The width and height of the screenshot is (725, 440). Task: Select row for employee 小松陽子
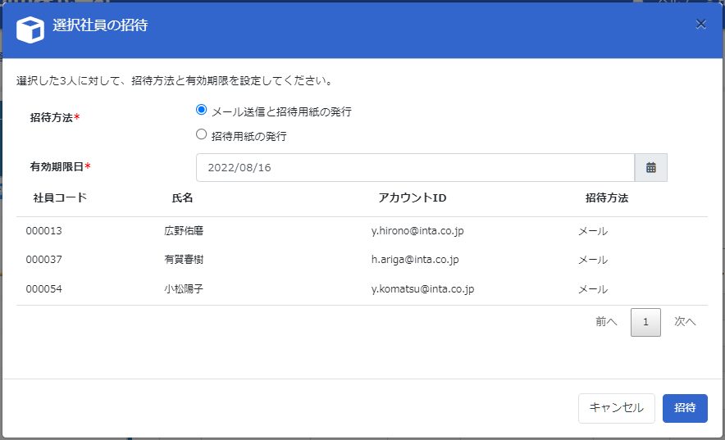(x=184, y=289)
